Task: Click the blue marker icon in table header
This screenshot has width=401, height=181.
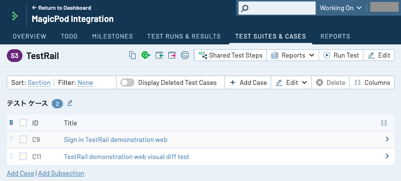Action: click(11, 122)
